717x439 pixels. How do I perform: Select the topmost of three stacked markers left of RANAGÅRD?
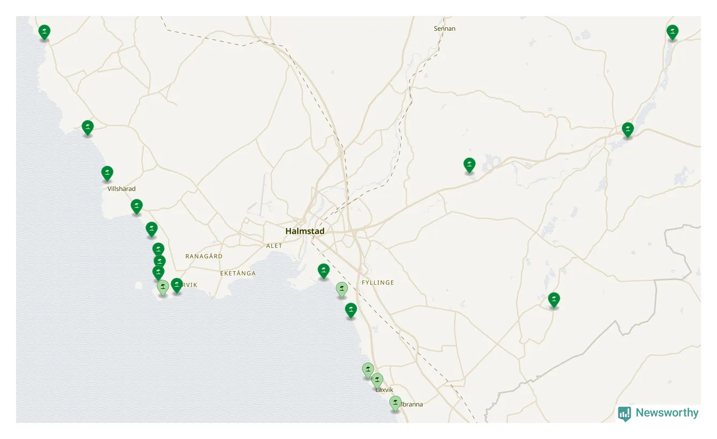click(x=158, y=250)
